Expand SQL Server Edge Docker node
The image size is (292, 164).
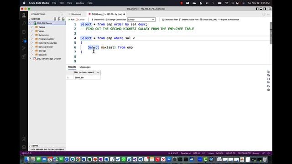point(31,59)
